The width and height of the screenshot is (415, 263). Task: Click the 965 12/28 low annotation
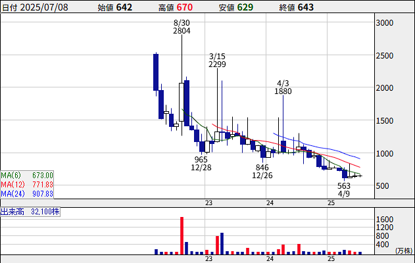[x=201, y=163]
